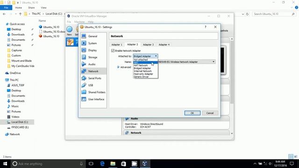This screenshot has width=299, height=168.
Task: Select Host-only Adapter option
Action: point(145,74)
